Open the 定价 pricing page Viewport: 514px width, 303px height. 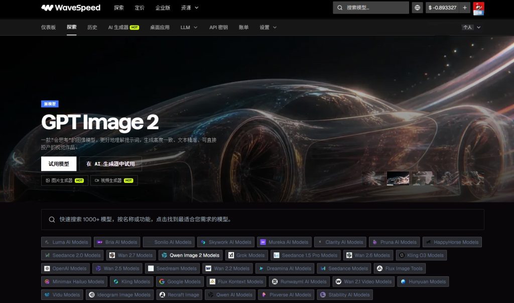click(140, 8)
